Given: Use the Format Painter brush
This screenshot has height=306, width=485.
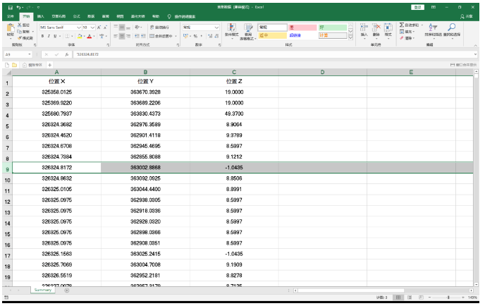Looking at the screenshot, I should 20,38.
